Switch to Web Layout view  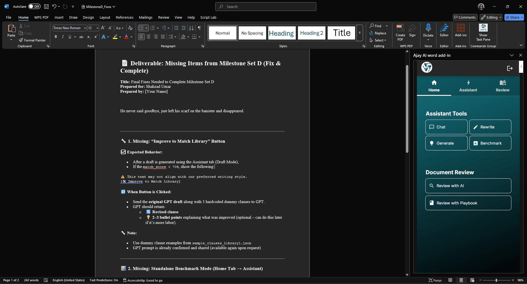pyautogui.click(x=472, y=280)
